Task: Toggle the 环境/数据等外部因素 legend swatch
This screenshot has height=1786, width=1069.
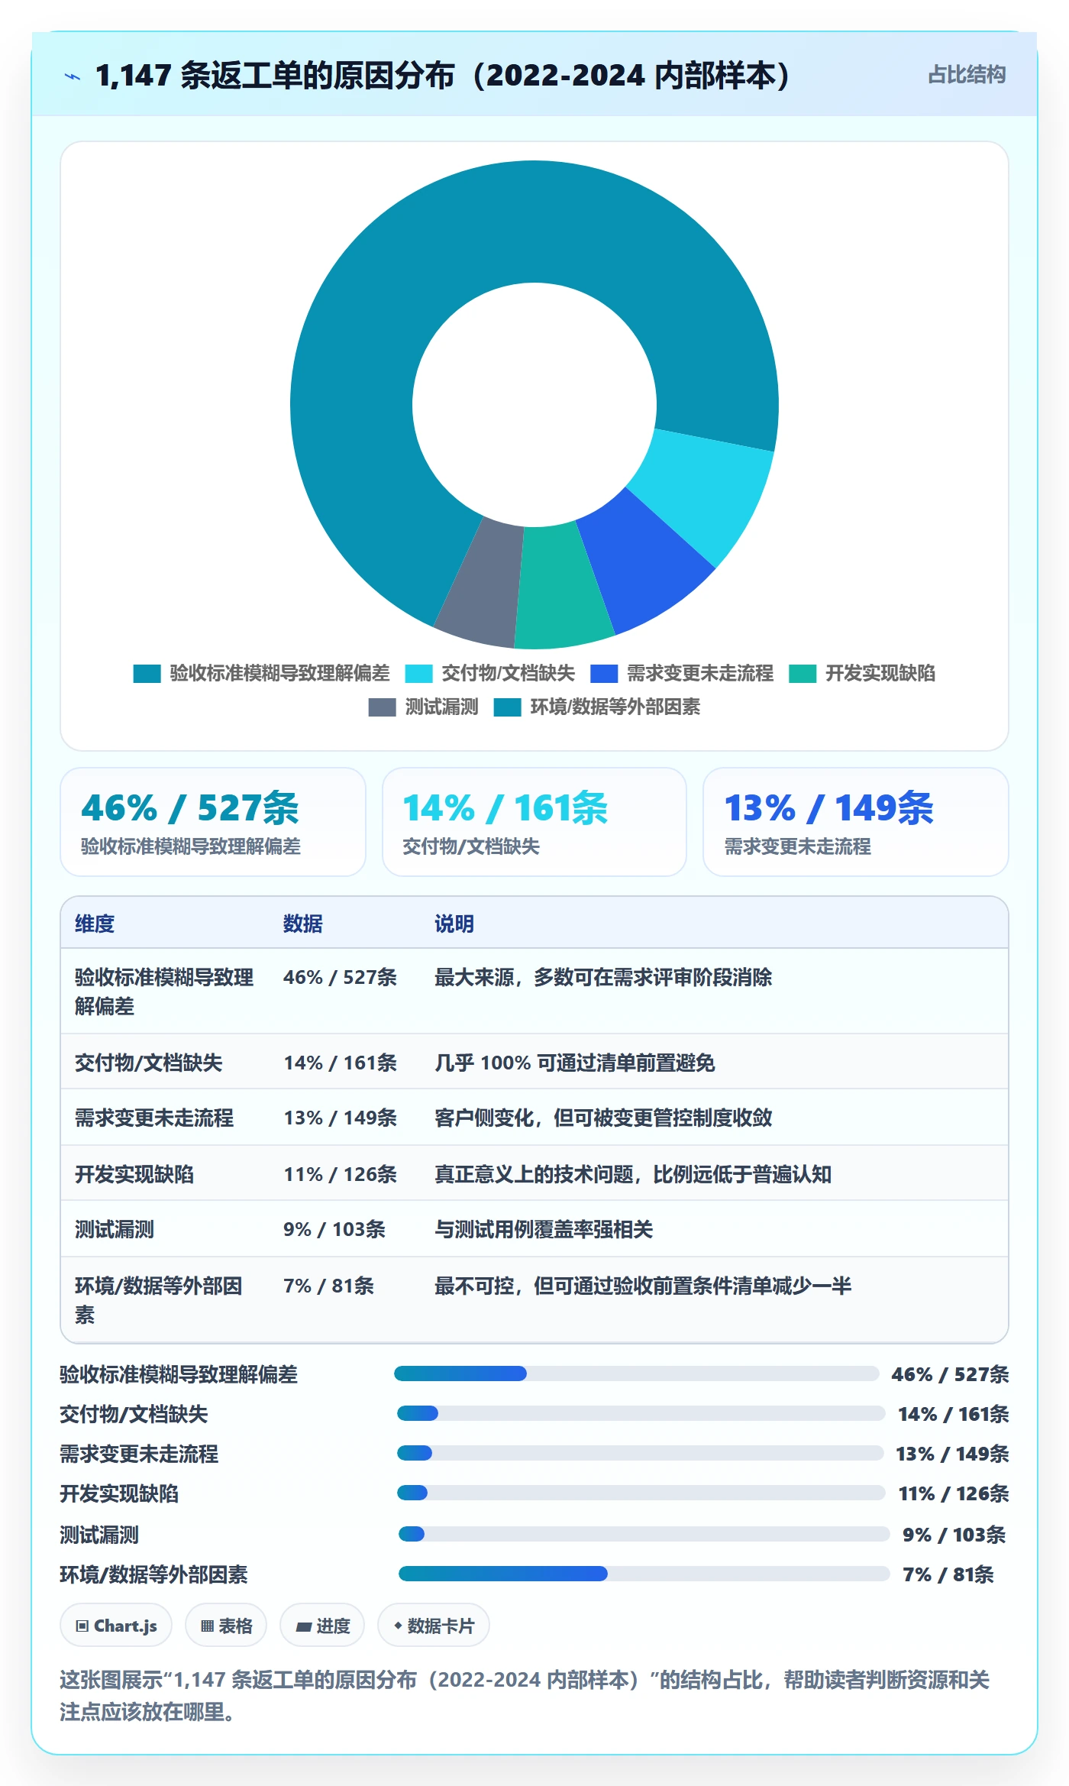Action: [507, 707]
